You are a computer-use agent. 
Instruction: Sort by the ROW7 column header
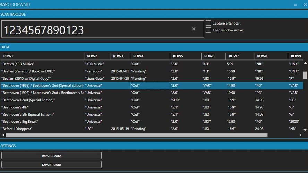tap(233, 56)
